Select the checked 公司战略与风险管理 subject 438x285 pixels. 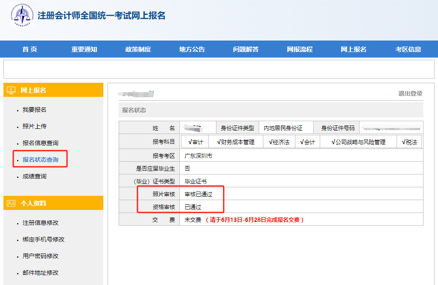tap(360, 141)
